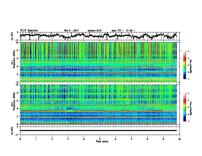The image size is (202, 156).
Task: Click the "ch.1(V)" axis label
Action: click(x=12, y=36)
